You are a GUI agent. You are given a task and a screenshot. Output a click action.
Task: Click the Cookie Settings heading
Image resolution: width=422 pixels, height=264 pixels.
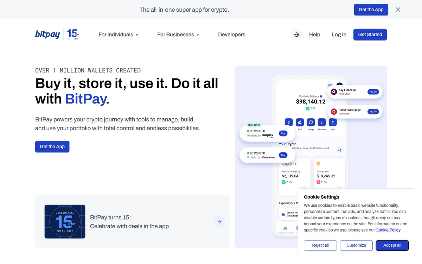321,197
